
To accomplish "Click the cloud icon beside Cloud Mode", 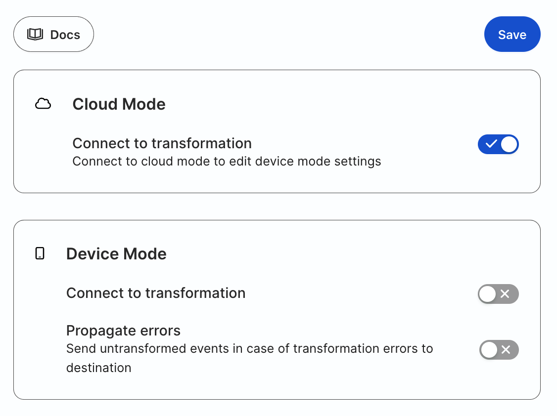I will click(x=43, y=104).
